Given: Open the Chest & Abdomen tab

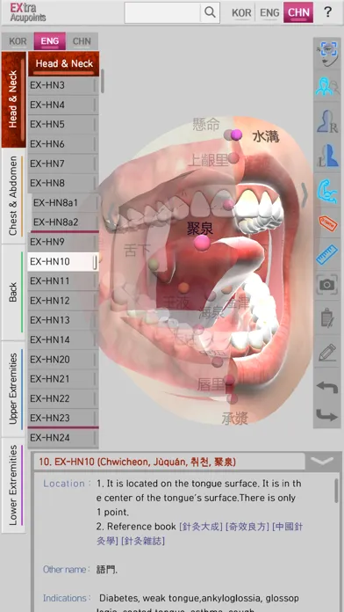Looking at the screenshot, I should (x=13, y=196).
